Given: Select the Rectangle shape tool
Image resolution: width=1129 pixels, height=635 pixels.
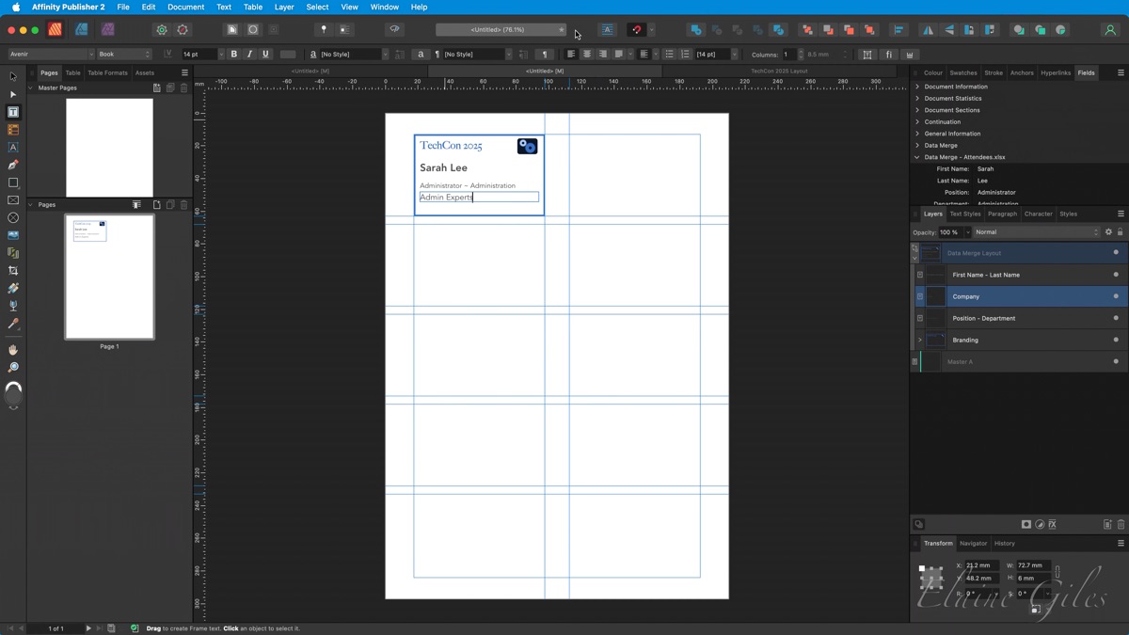Looking at the screenshot, I should tap(13, 183).
